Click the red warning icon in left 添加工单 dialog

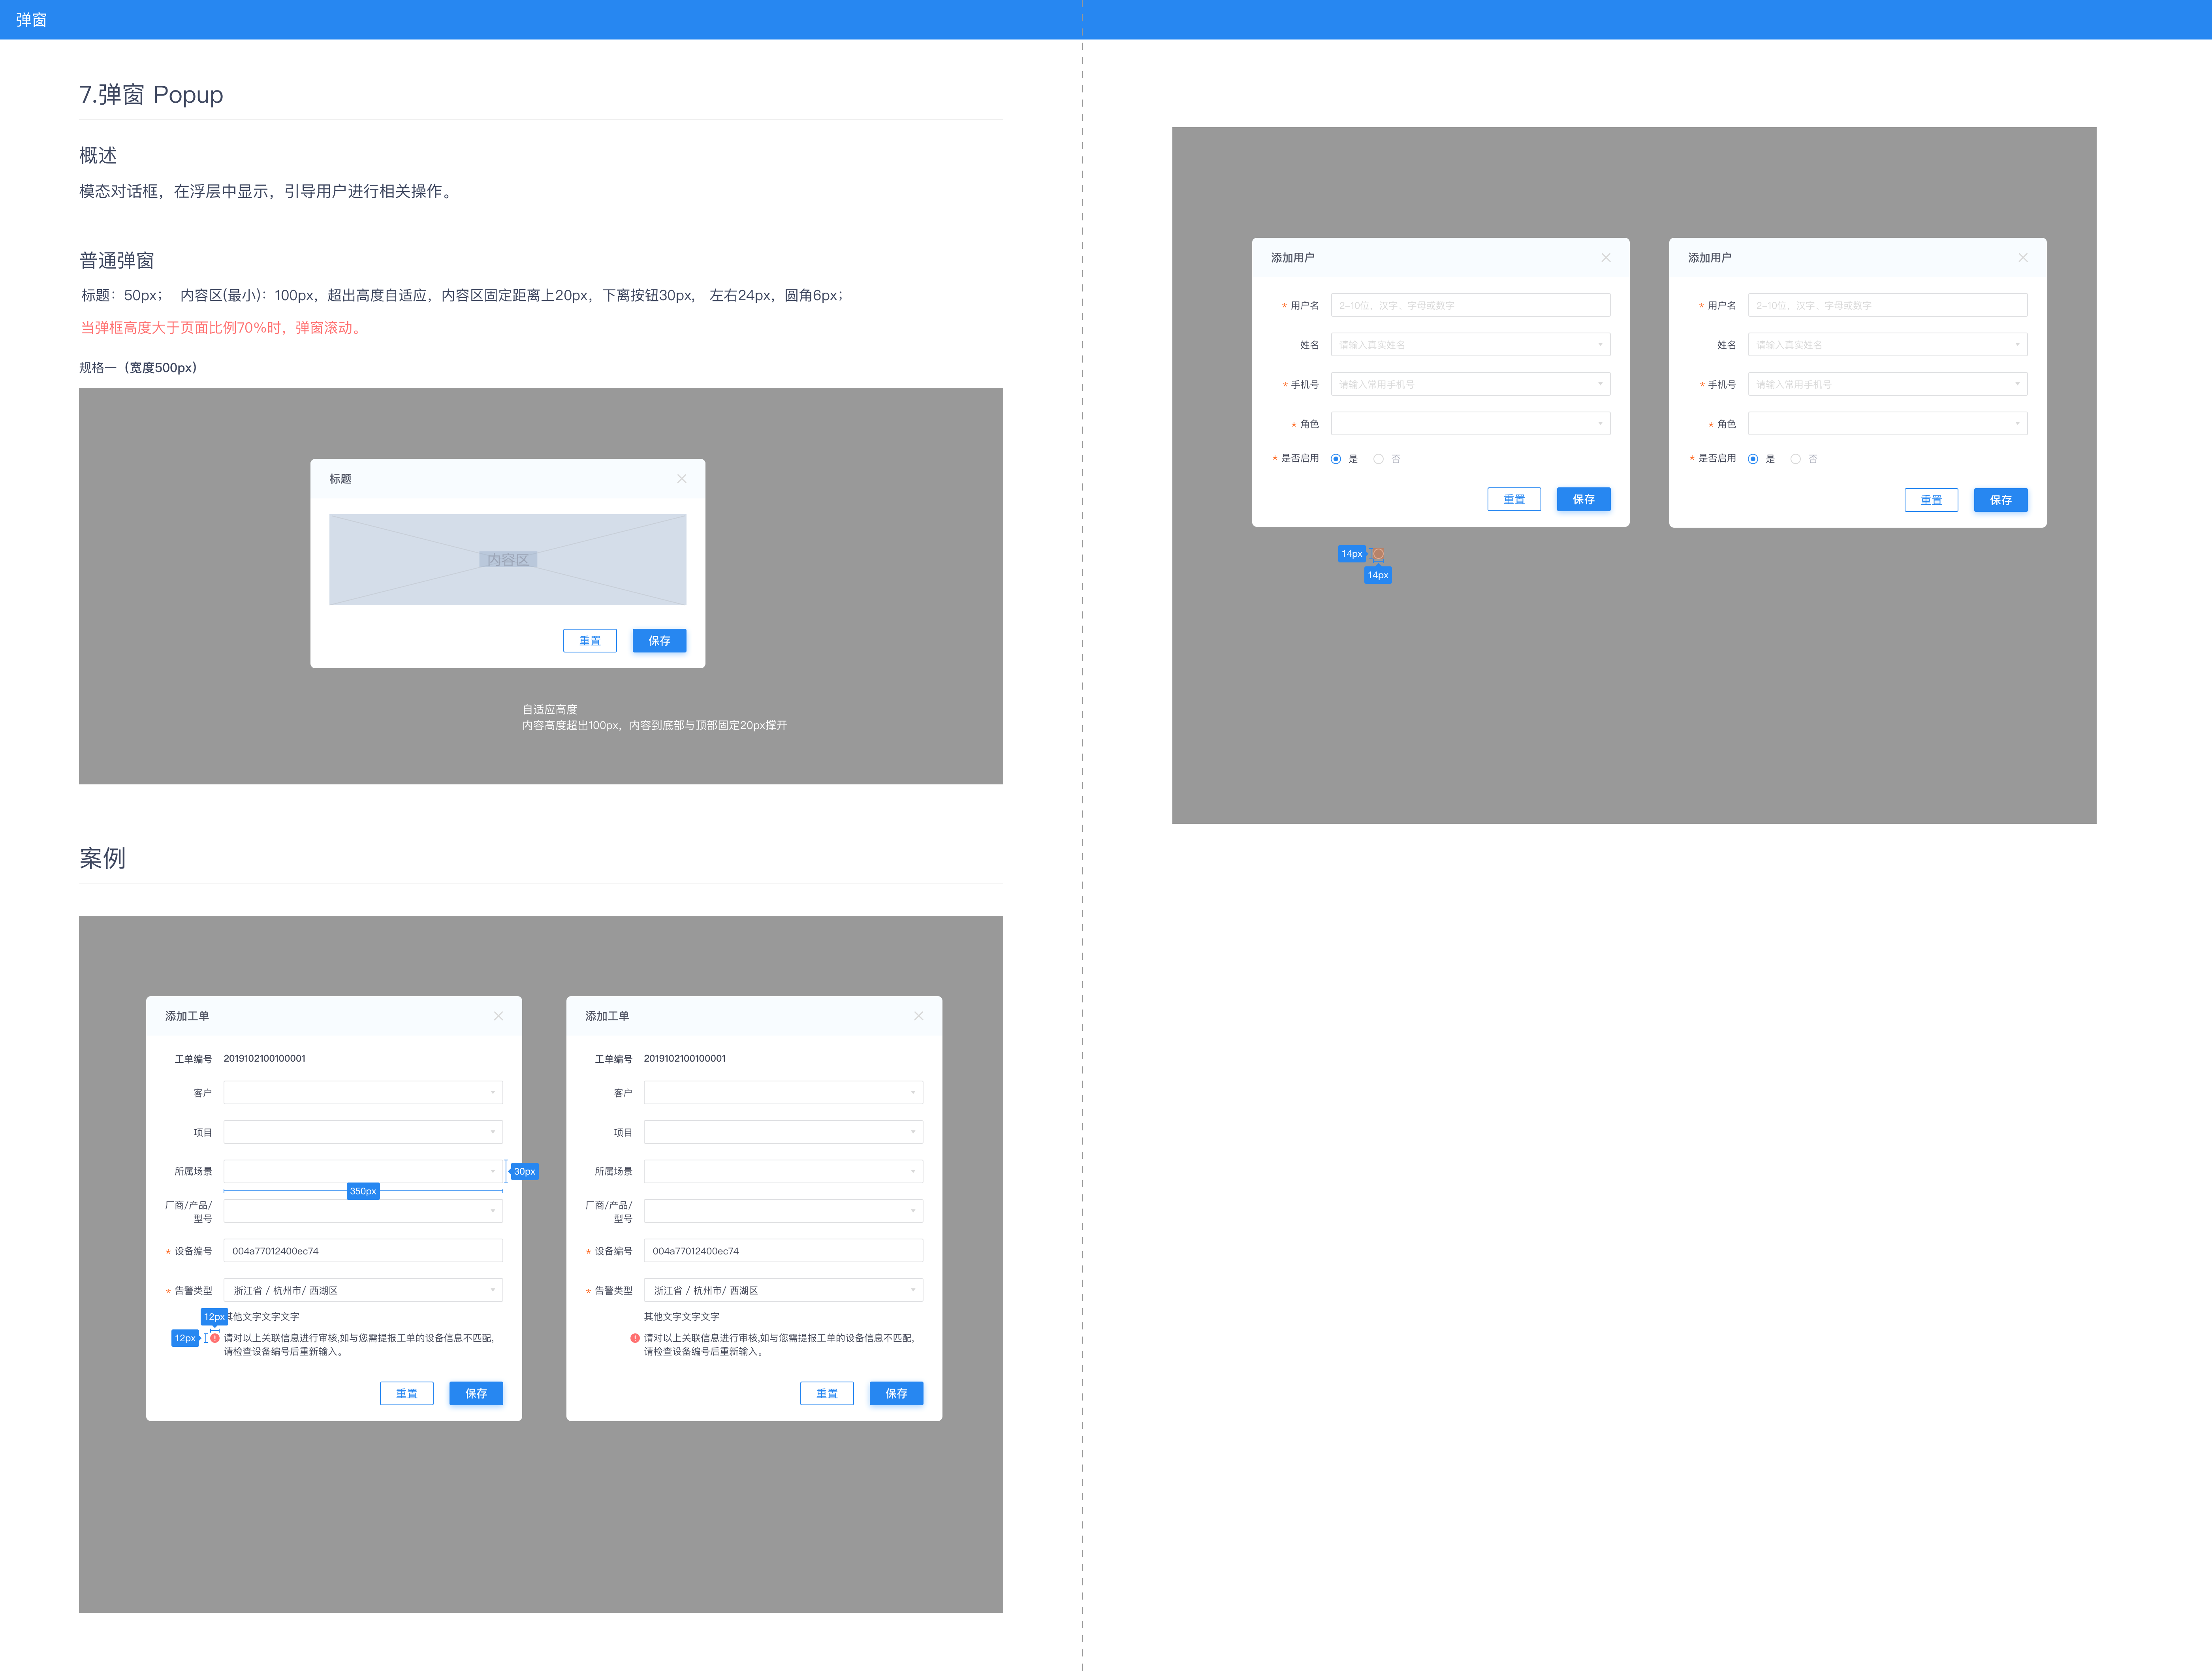(x=215, y=1338)
